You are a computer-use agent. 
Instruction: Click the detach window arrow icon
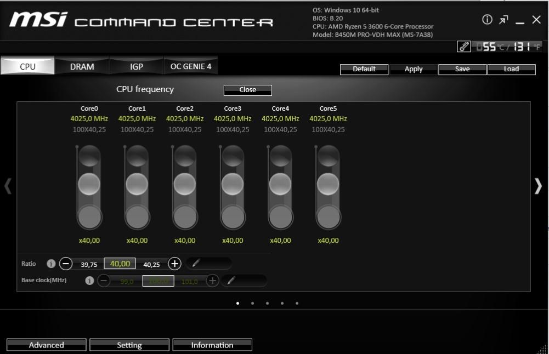503,20
